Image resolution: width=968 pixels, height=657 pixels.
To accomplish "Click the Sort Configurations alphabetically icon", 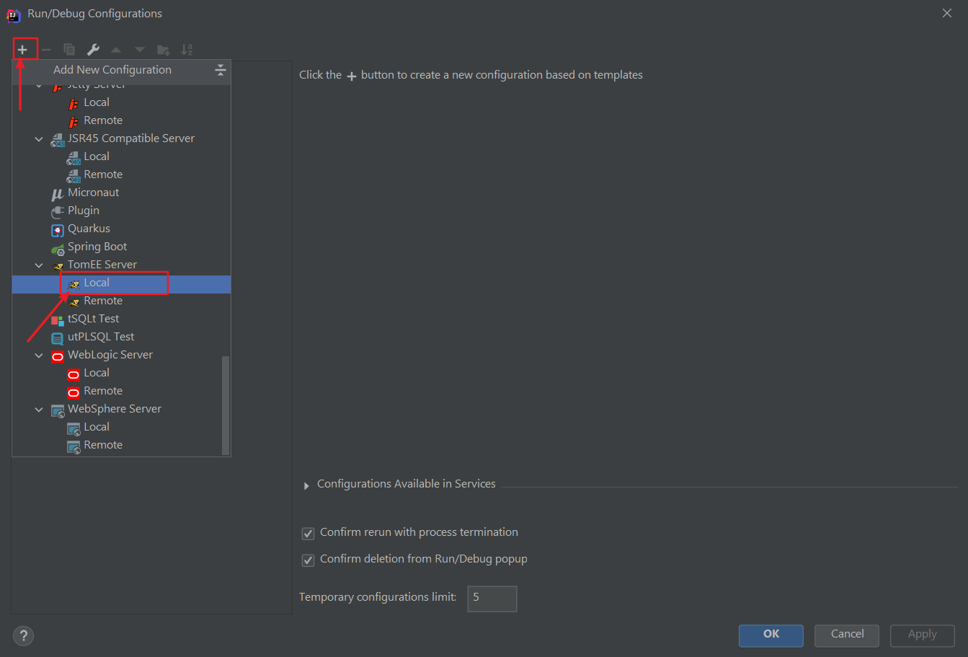I will tap(187, 50).
